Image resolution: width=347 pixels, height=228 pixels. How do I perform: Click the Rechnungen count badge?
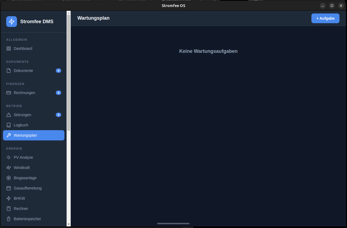pyautogui.click(x=58, y=93)
